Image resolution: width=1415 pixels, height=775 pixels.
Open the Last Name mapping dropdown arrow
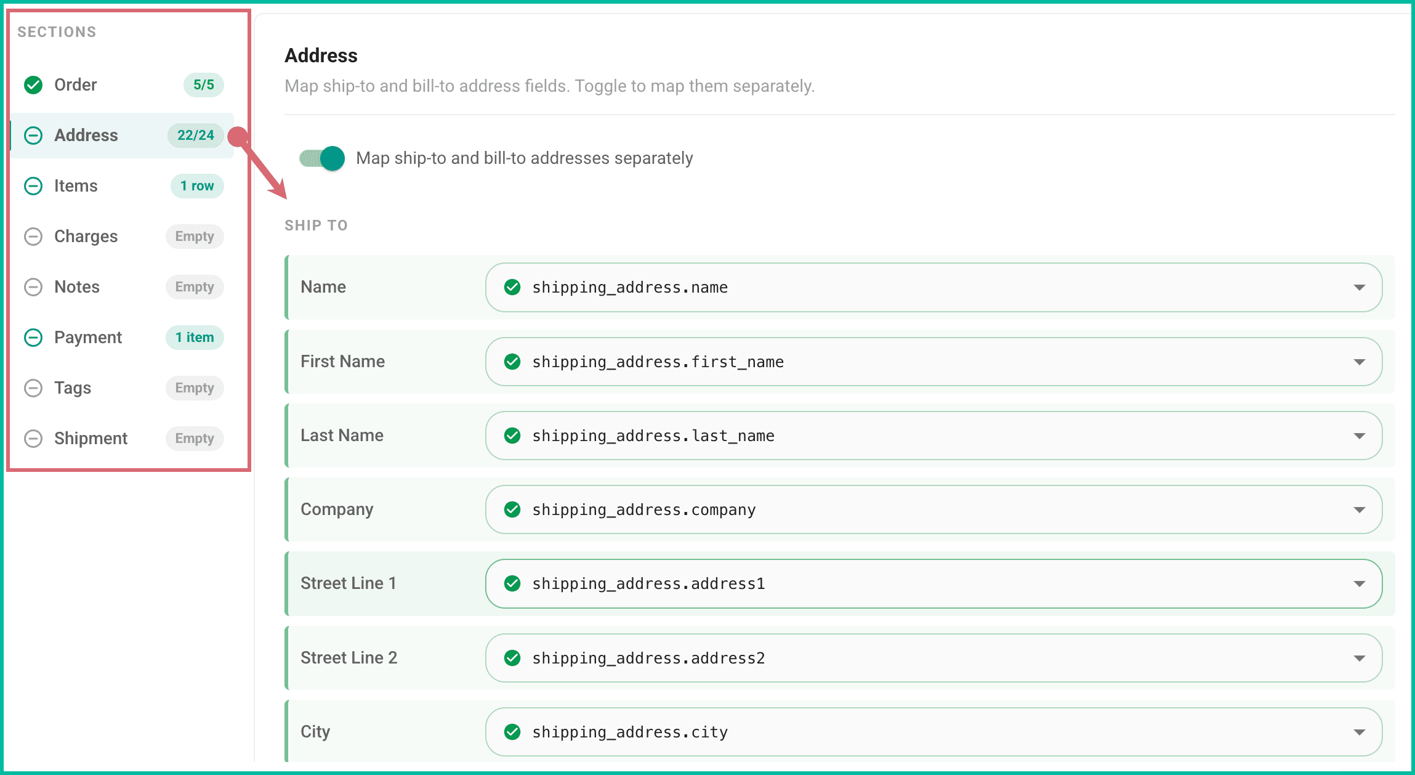pos(1360,436)
